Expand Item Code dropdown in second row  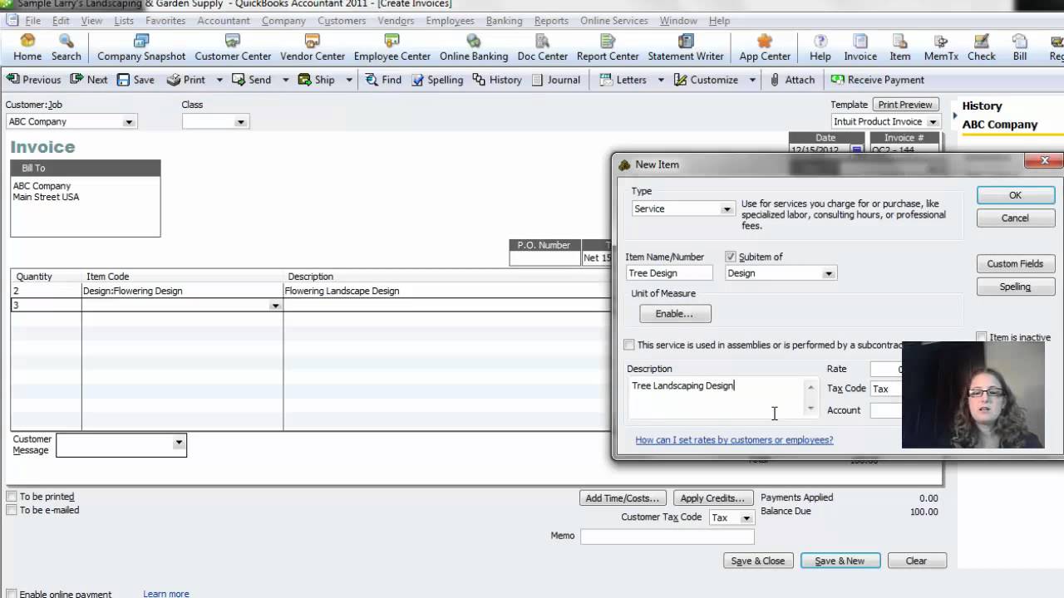[275, 306]
